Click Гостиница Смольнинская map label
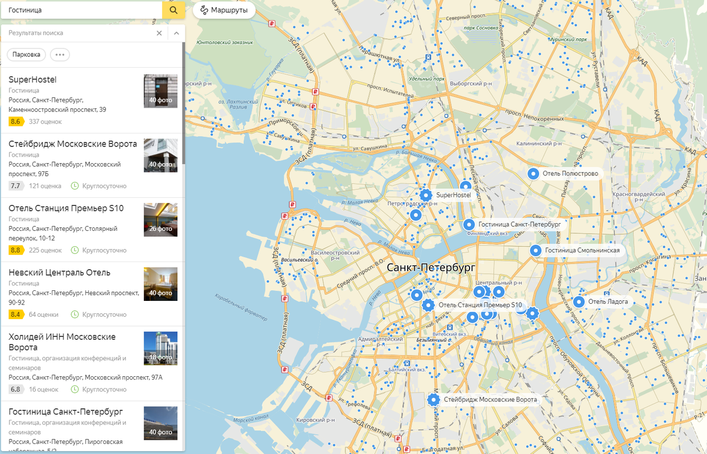 [582, 250]
